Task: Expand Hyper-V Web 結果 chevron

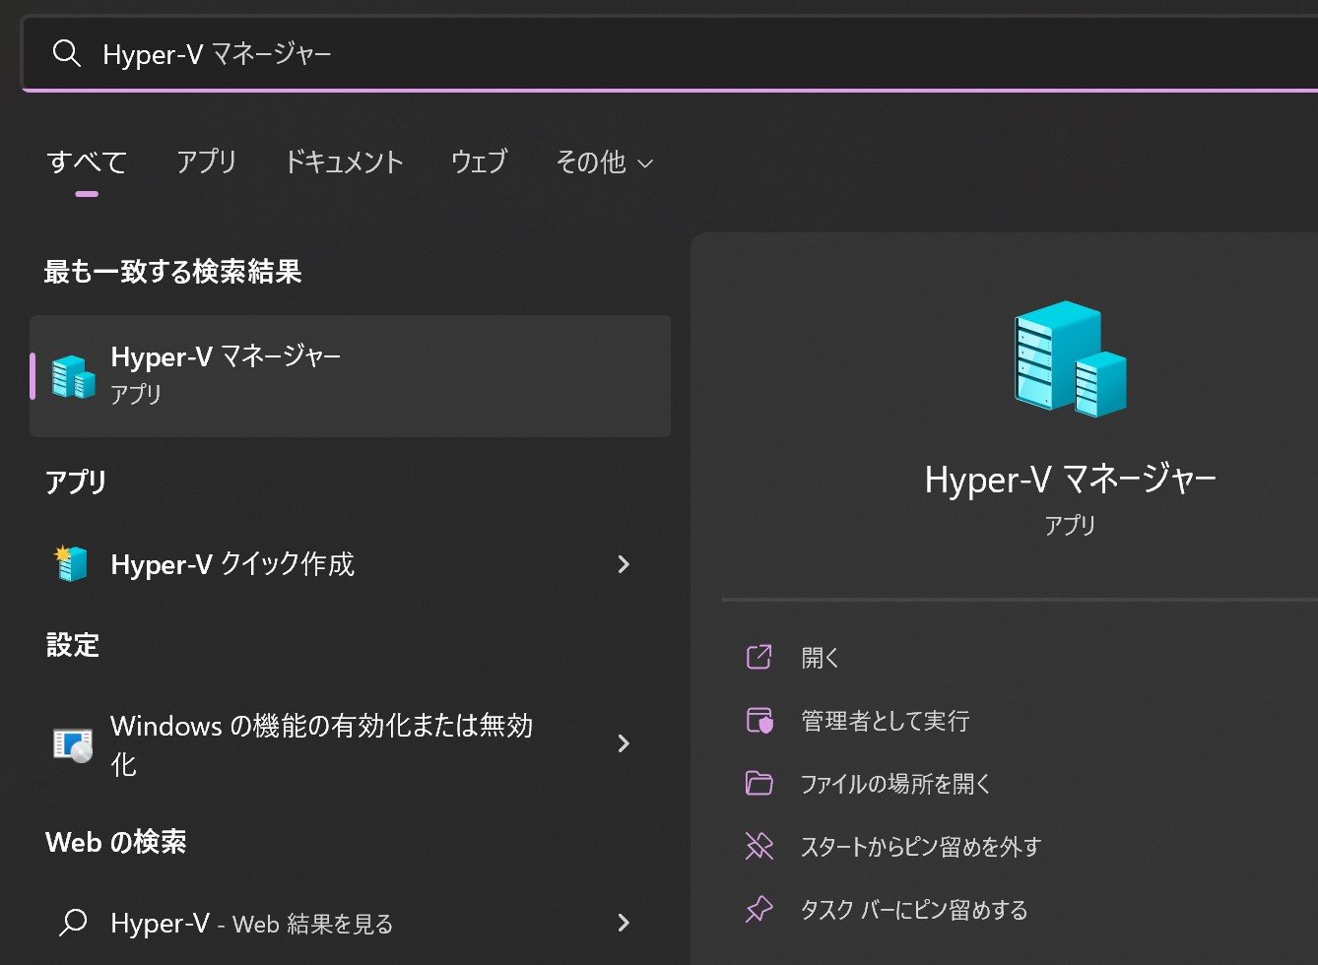Action: point(623,923)
